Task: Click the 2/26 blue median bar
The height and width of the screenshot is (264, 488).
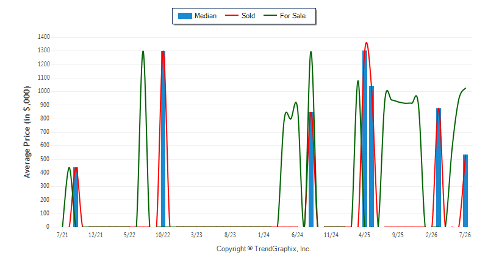Action: (439, 167)
